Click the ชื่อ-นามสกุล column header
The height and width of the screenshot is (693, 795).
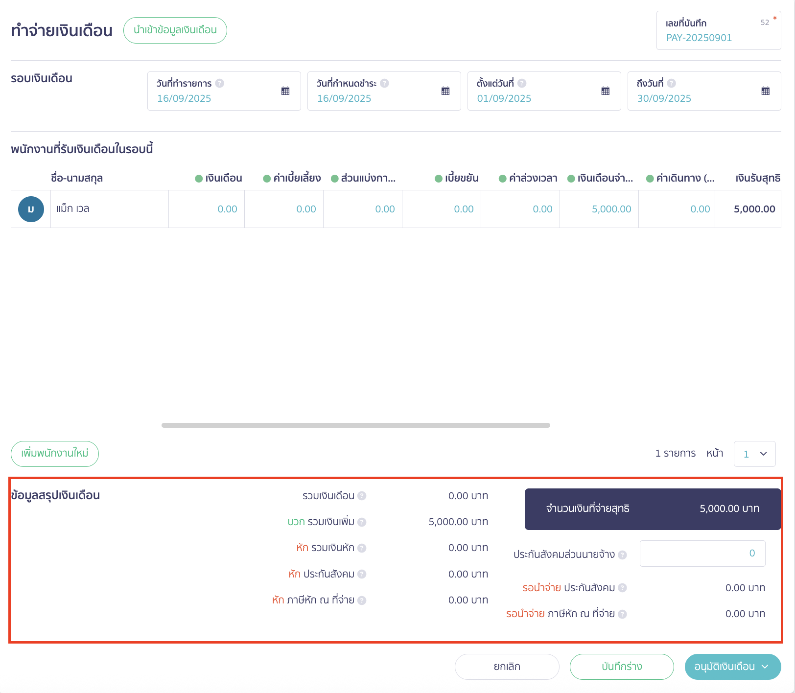[x=77, y=178]
